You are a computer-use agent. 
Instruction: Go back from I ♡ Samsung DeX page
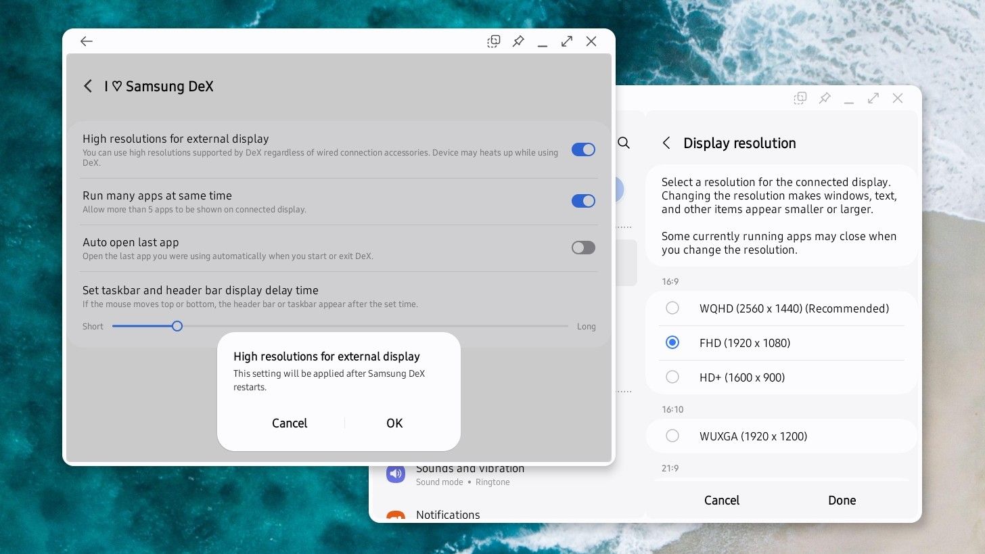(x=88, y=86)
